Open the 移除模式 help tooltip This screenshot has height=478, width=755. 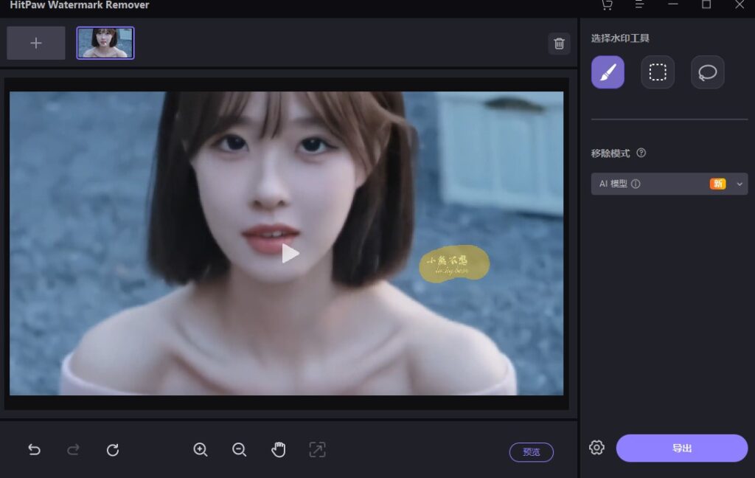point(641,153)
